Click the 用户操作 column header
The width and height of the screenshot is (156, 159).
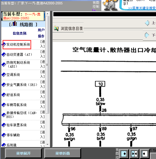pyautogui.click(x=41, y=33)
